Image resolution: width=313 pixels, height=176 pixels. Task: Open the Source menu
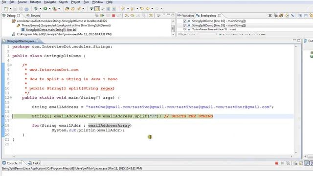pyautogui.click(x=22, y=2)
